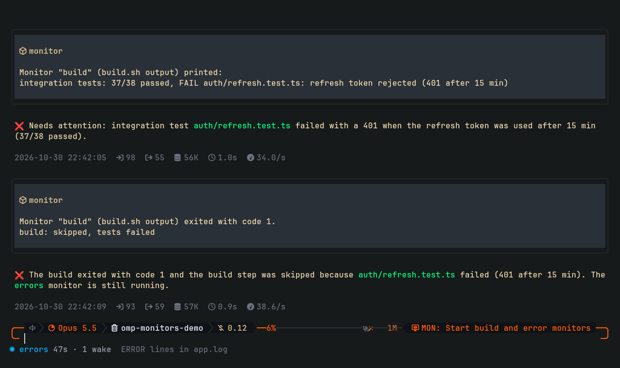Click auth/refresh.test.ts in build exited message
The width and height of the screenshot is (620, 368).
(x=407, y=275)
